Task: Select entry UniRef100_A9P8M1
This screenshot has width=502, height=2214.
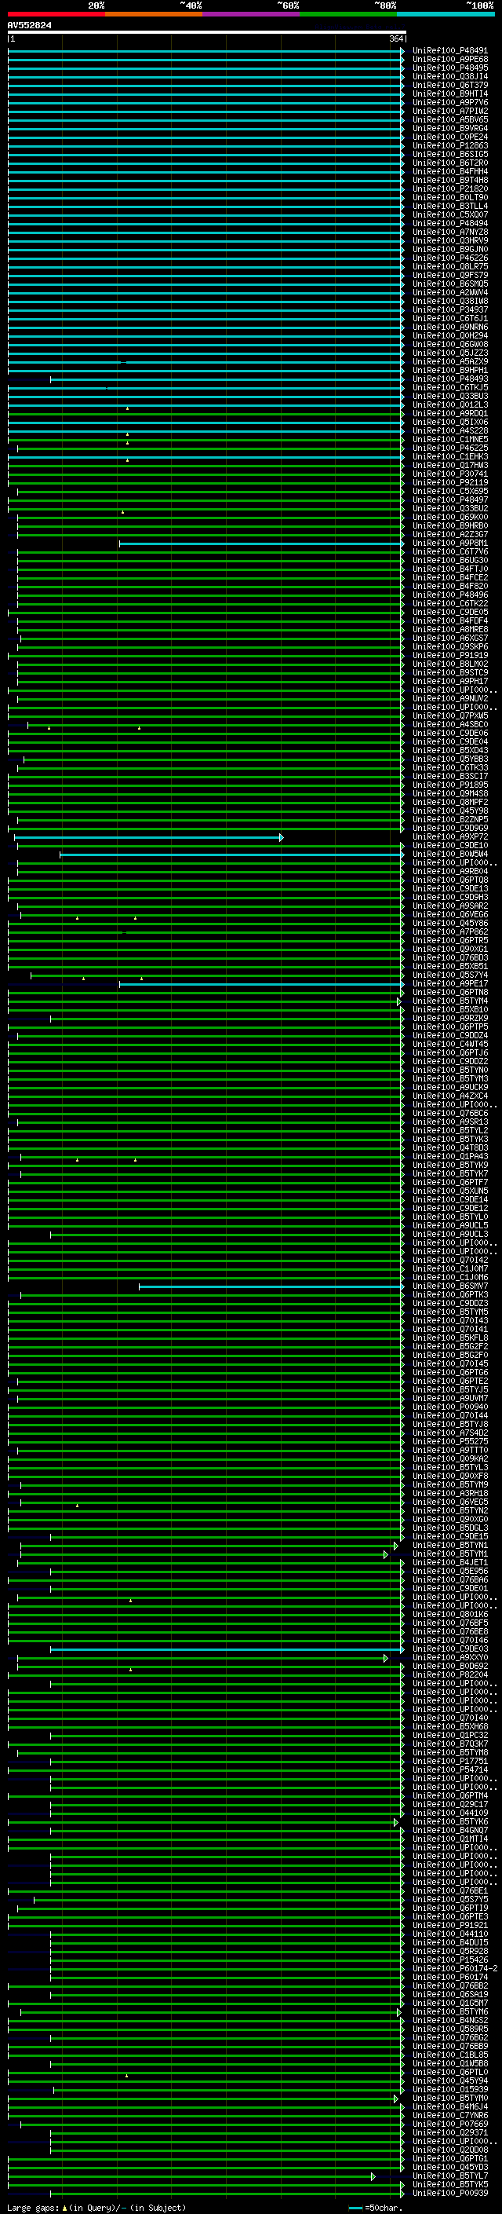Action: pos(450,543)
